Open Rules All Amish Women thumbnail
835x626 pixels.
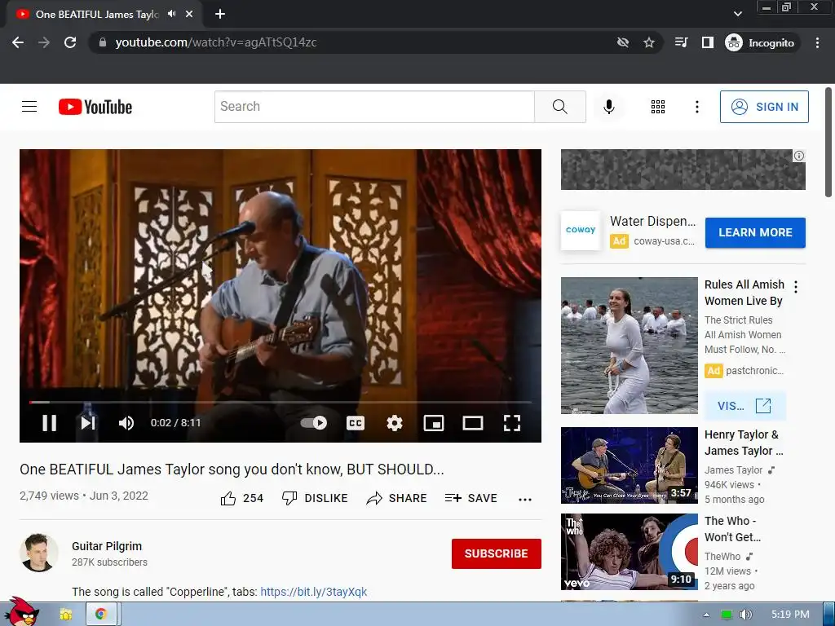tap(629, 346)
